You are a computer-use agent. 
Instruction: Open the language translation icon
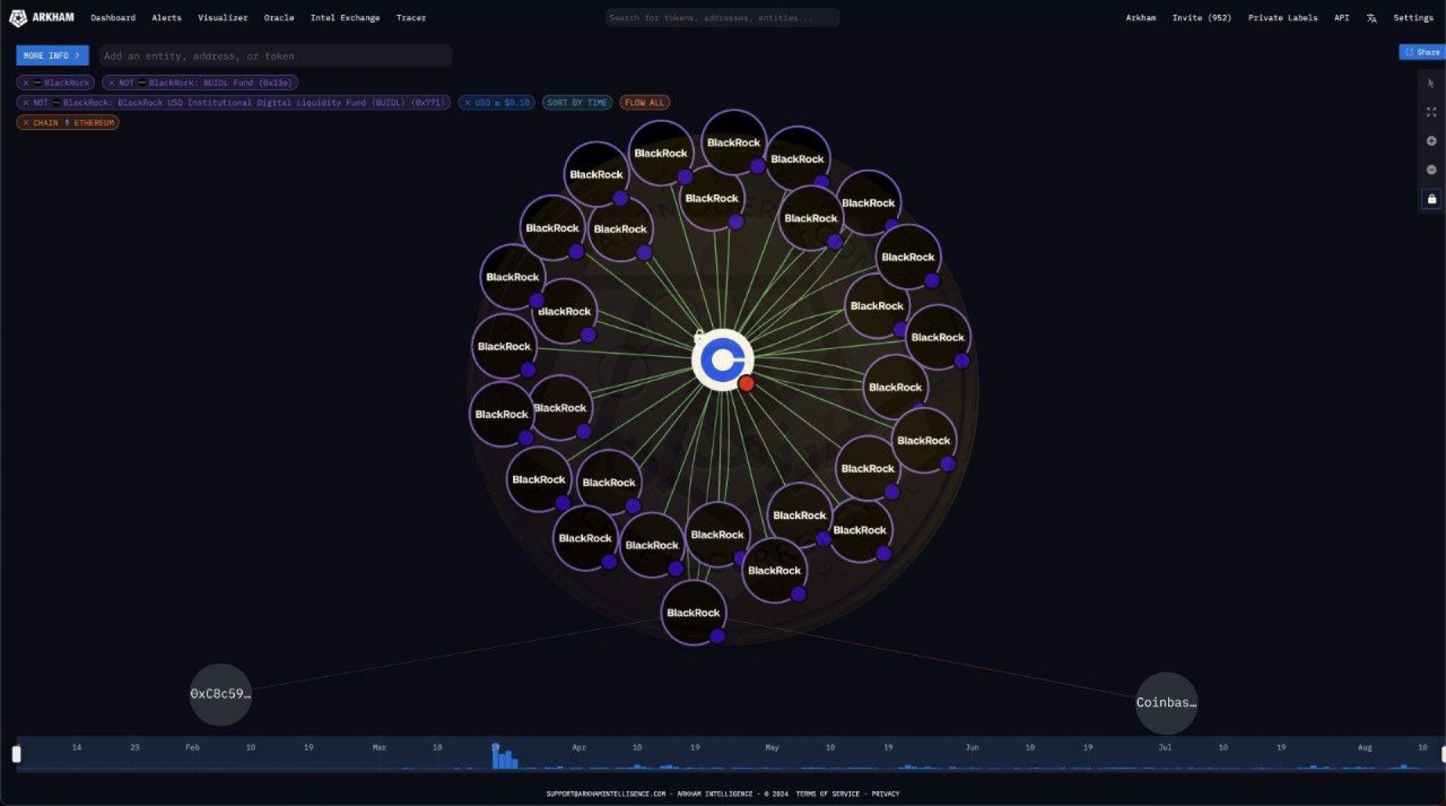pos(1371,18)
